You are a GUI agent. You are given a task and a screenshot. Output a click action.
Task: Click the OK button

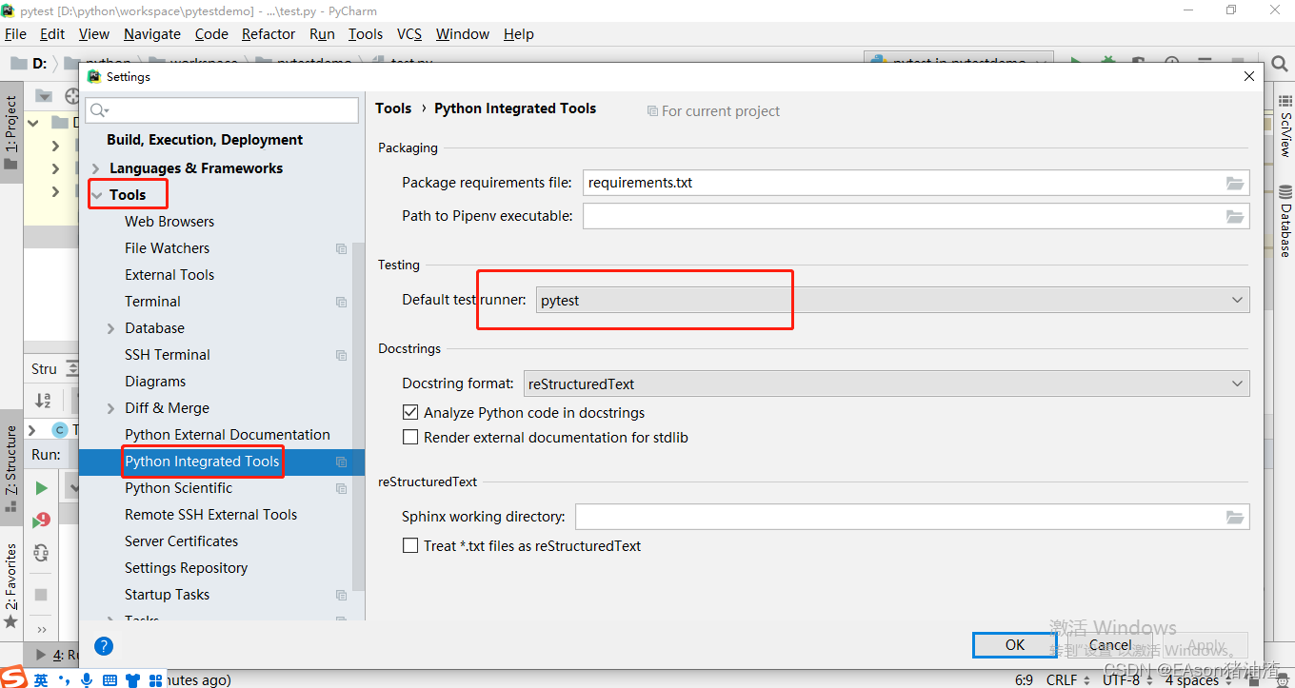click(1015, 645)
